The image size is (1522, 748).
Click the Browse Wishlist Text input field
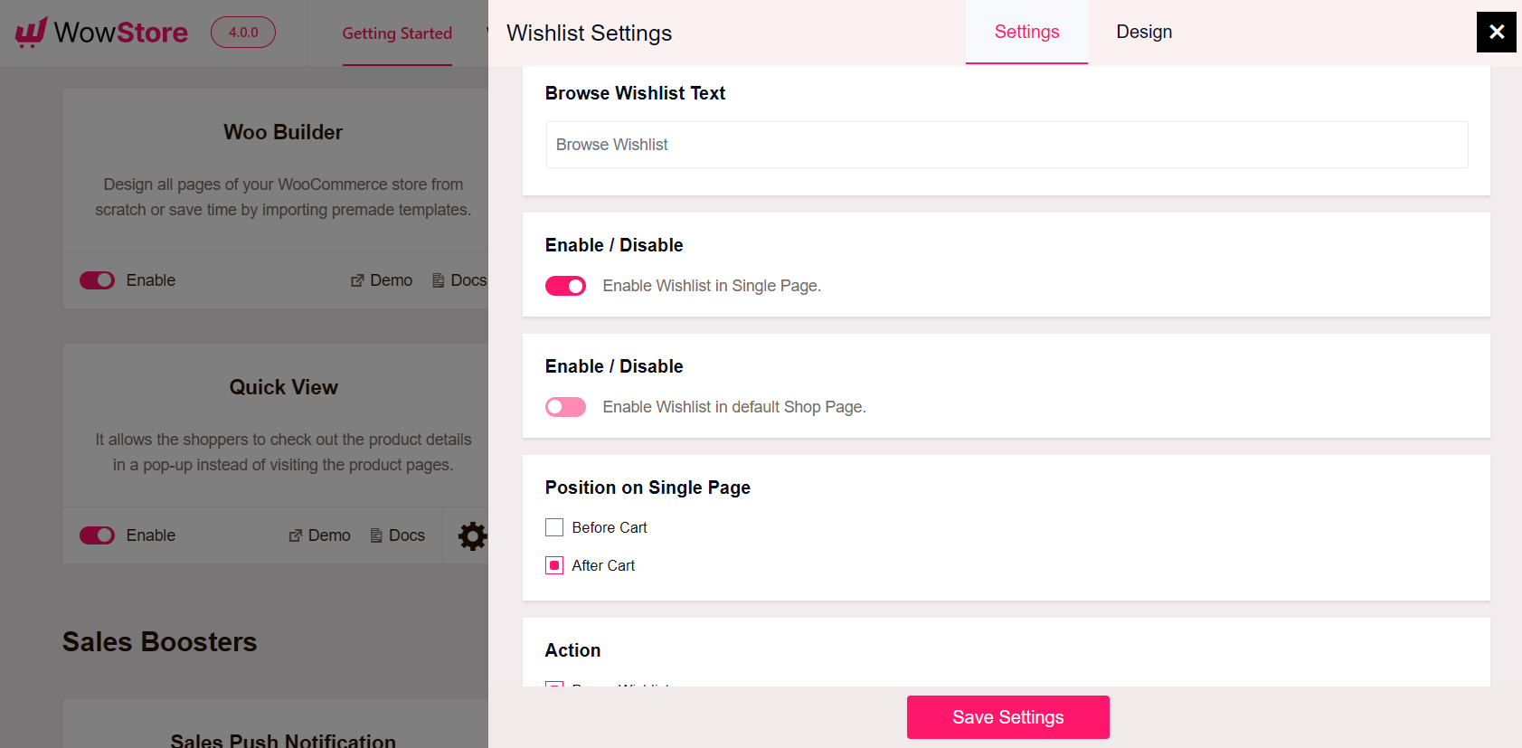click(1007, 145)
